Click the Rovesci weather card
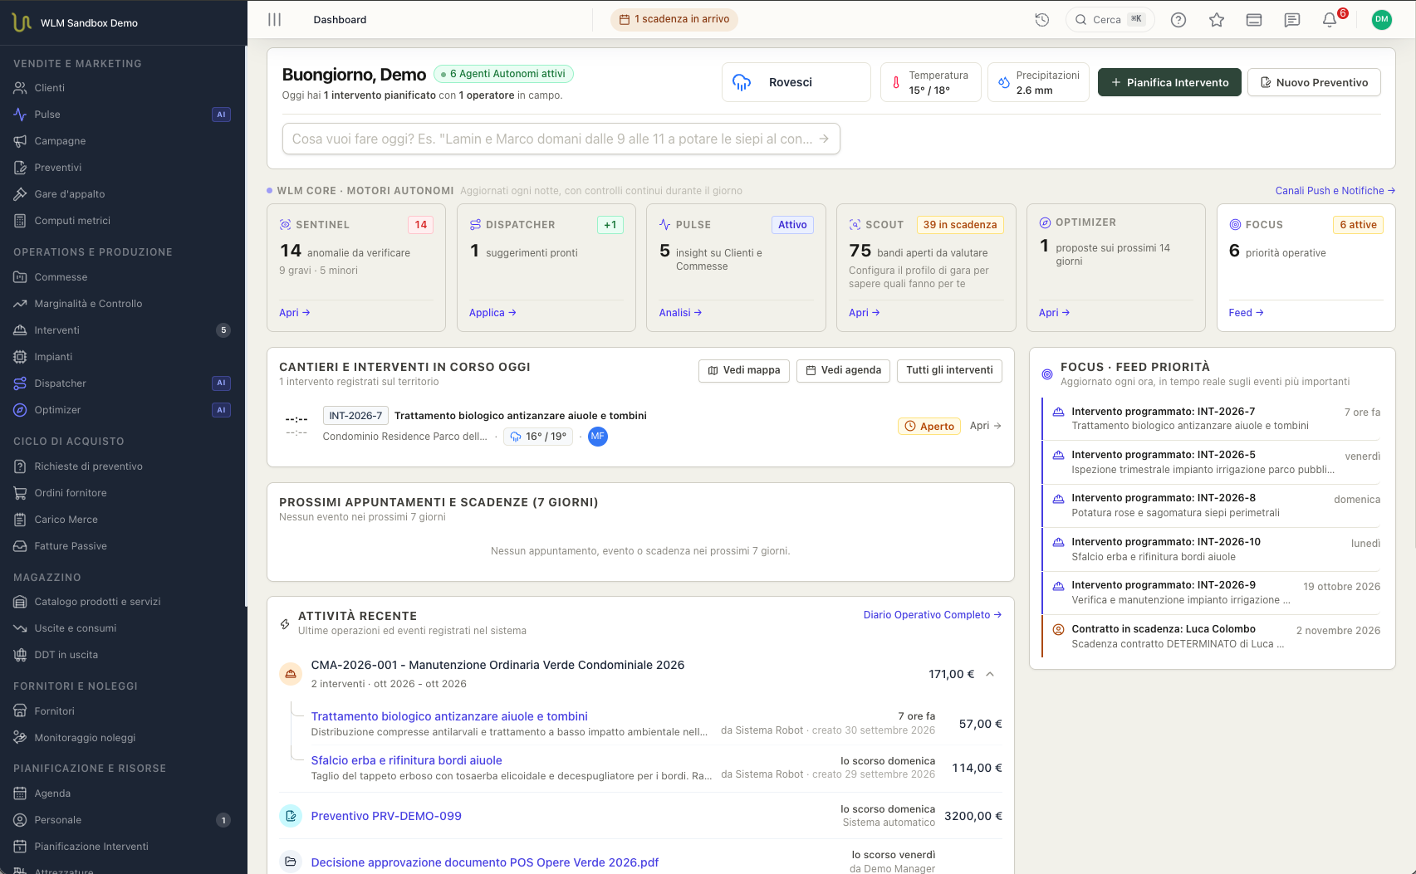Viewport: 1416px width, 874px height. point(796,82)
